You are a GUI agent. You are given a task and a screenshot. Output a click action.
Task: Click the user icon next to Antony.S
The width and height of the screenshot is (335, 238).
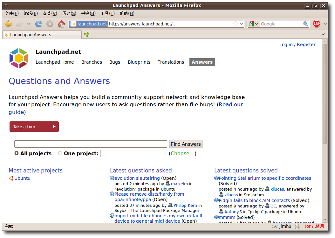221,212
